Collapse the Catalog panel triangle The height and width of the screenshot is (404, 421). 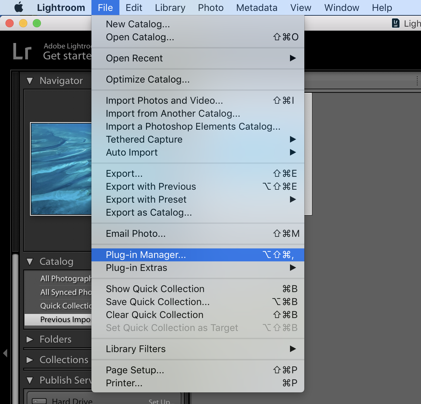click(x=30, y=262)
